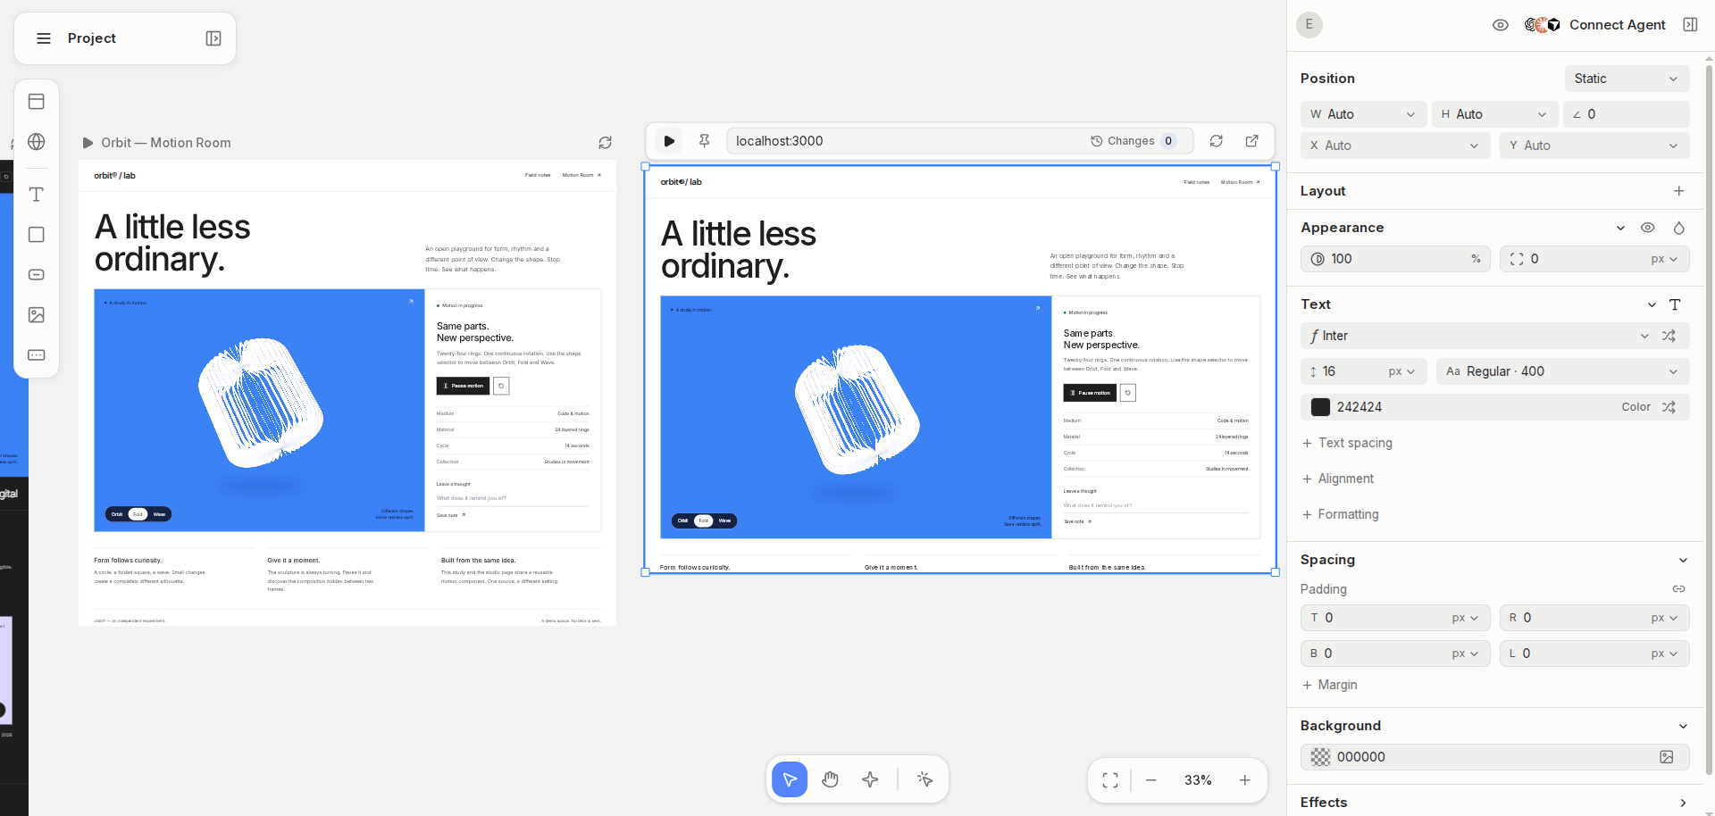Click the 000000 background swatch
The width and height of the screenshot is (1715, 816).
[1320, 757]
